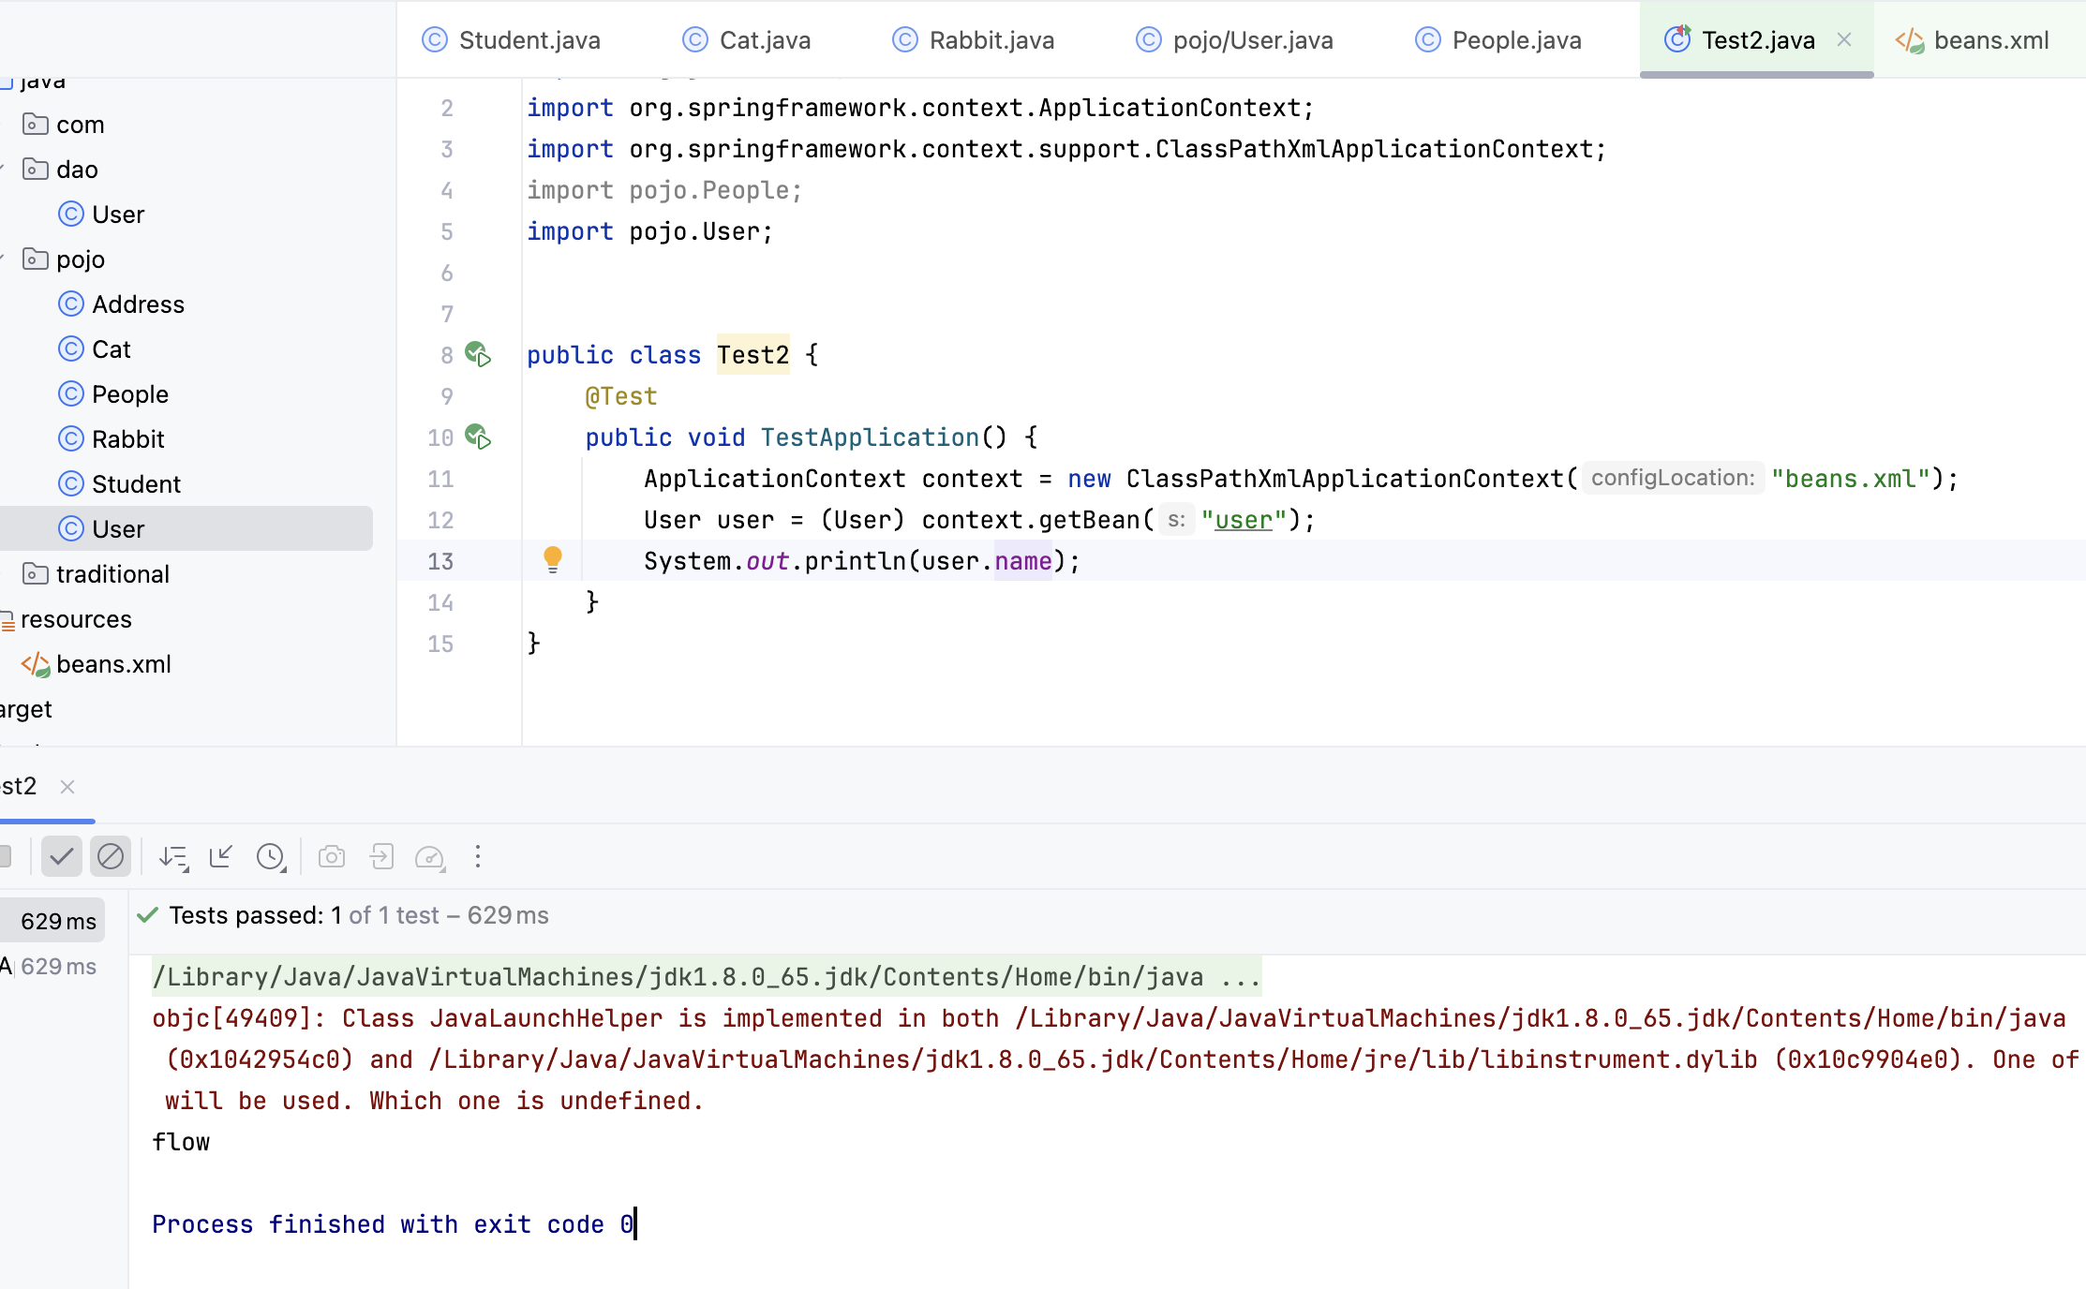Open beans.xml in the resources folder
The height and width of the screenshot is (1289, 2086).
(x=112, y=664)
